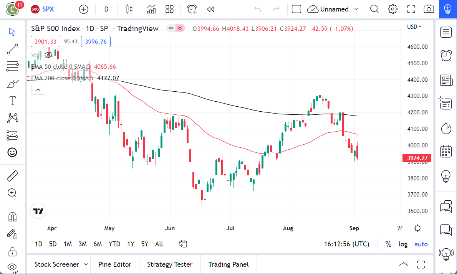Start Bar Replay mode
The height and width of the screenshot is (274, 457).
(210, 9)
